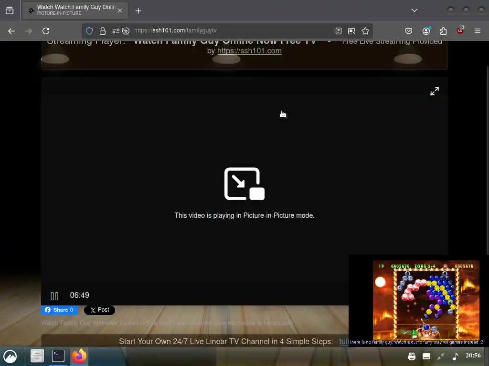Screen dimensions: 489x366
Task: Open tracking protection shield panel
Action: pos(89,31)
